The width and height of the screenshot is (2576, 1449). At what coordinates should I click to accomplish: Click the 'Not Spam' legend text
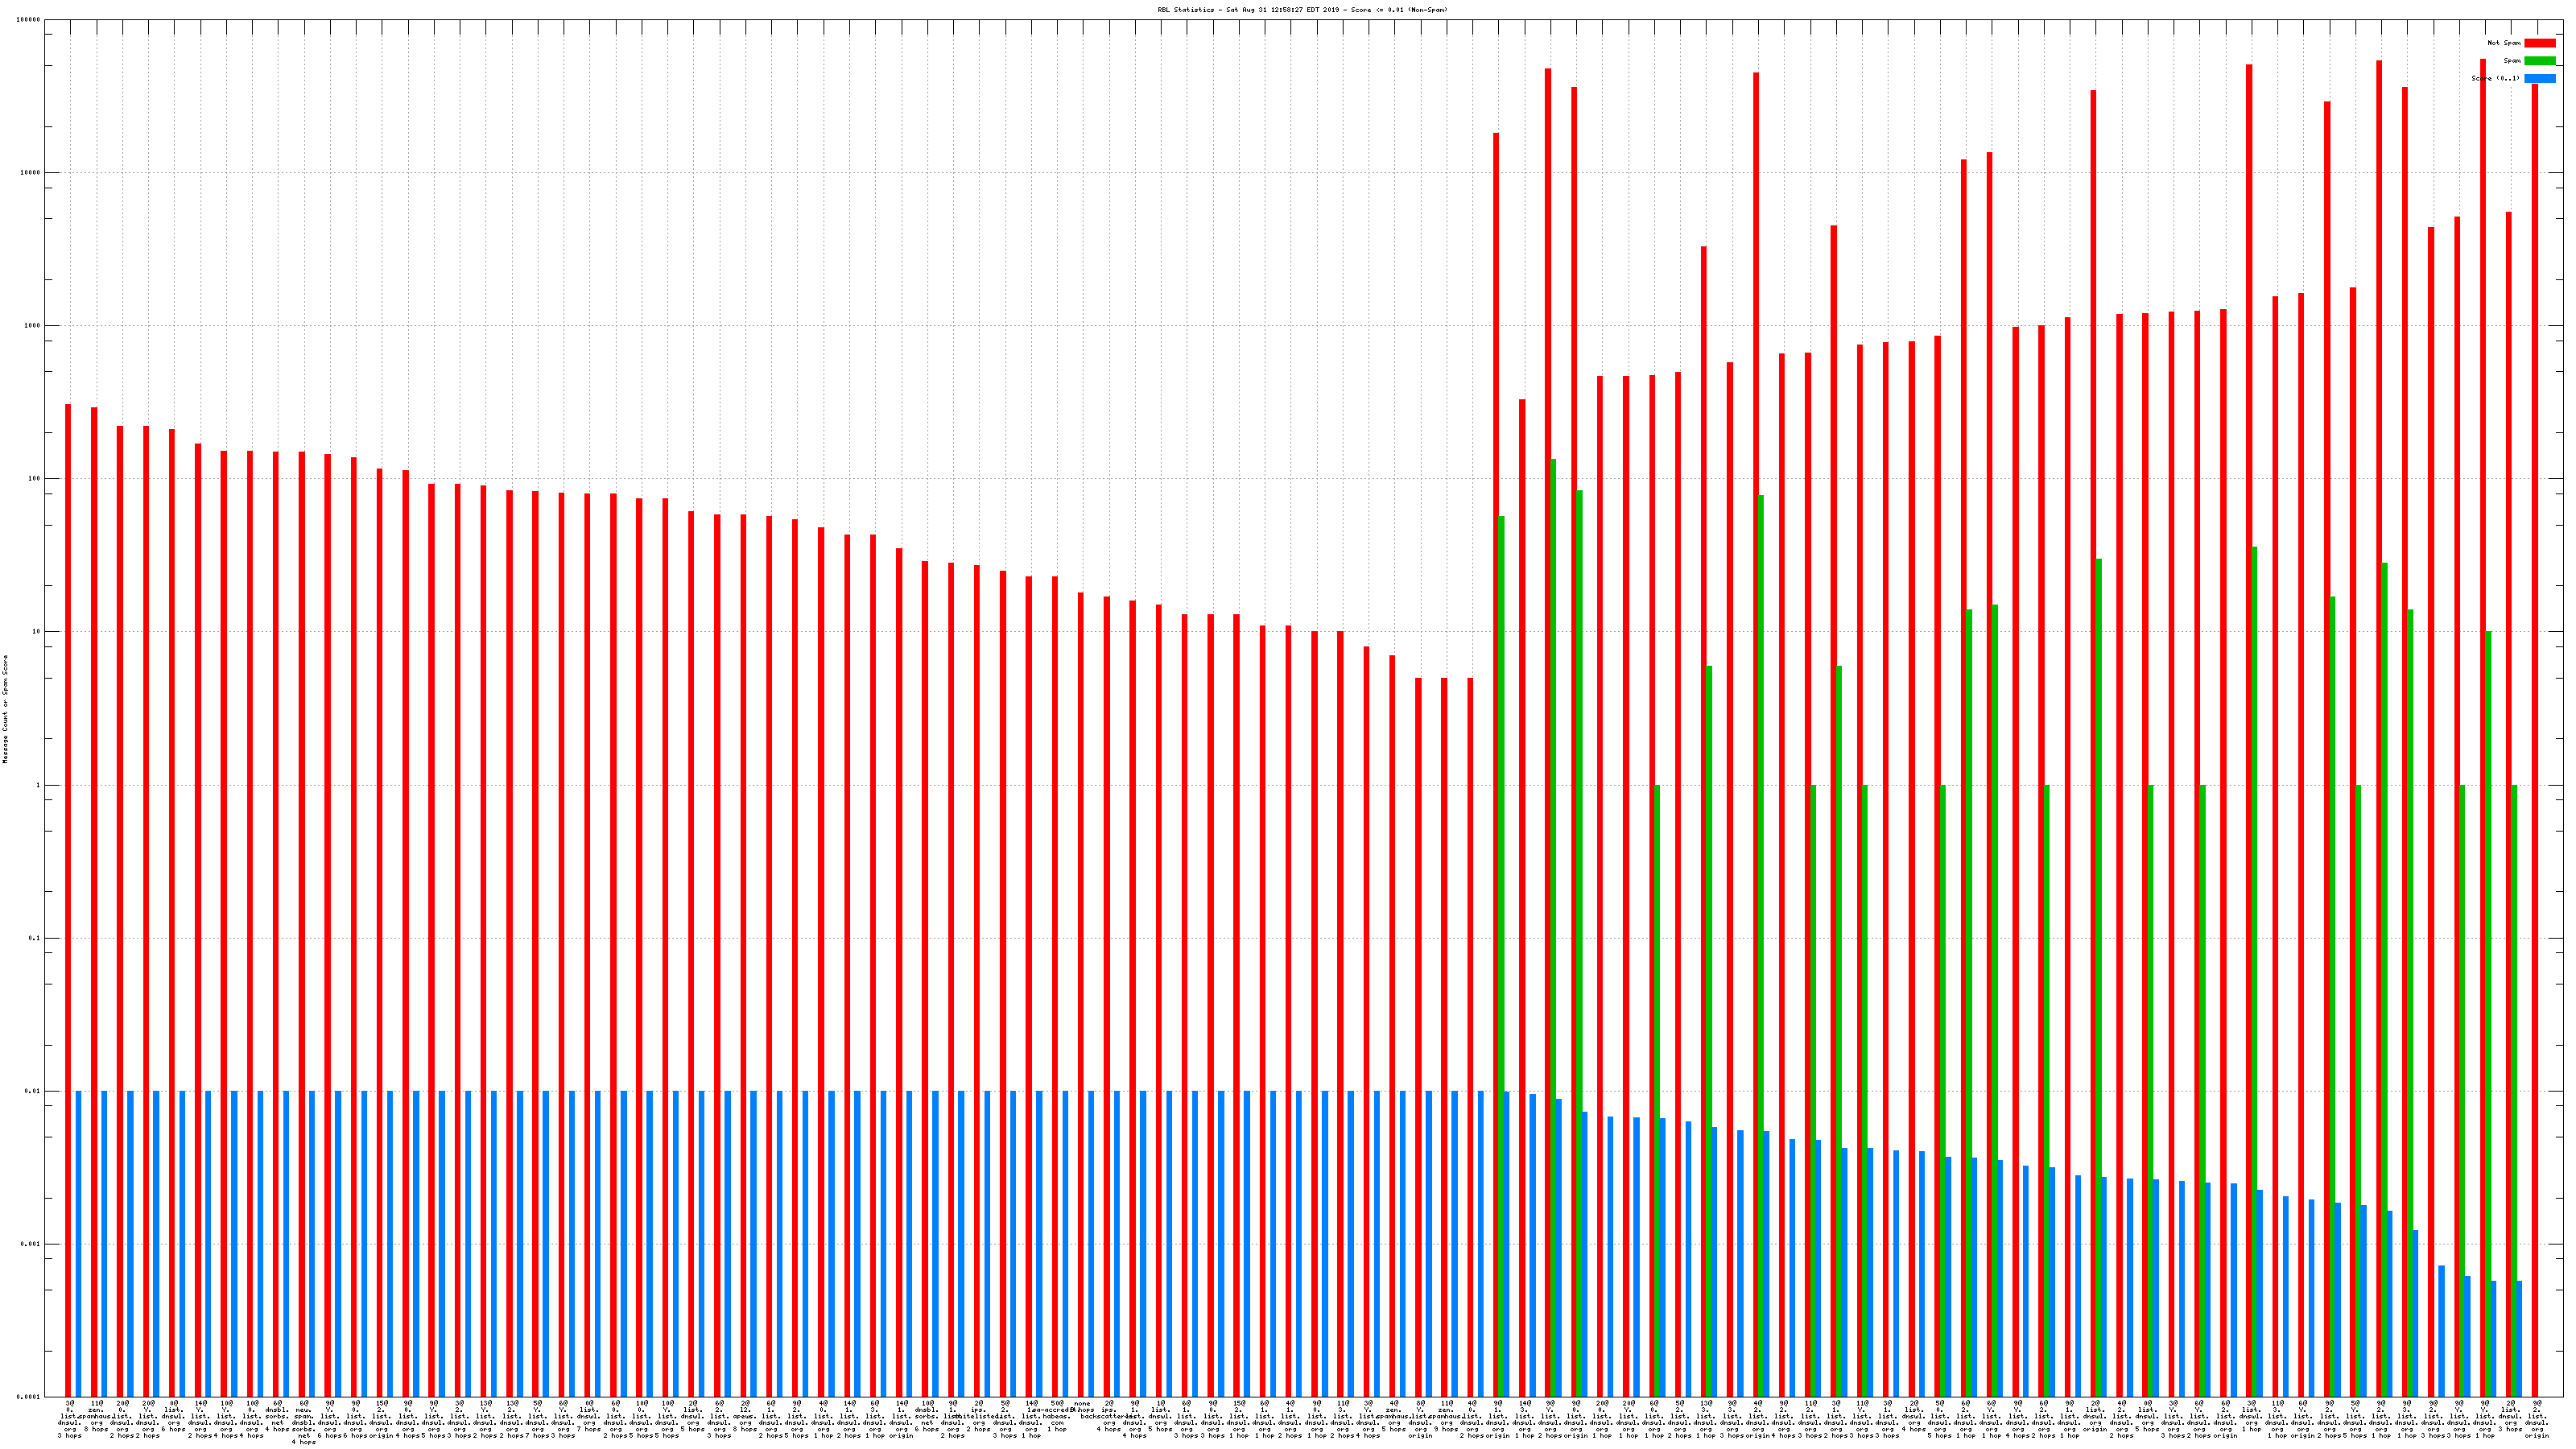pyautogui.click(x=2504, y=43)
